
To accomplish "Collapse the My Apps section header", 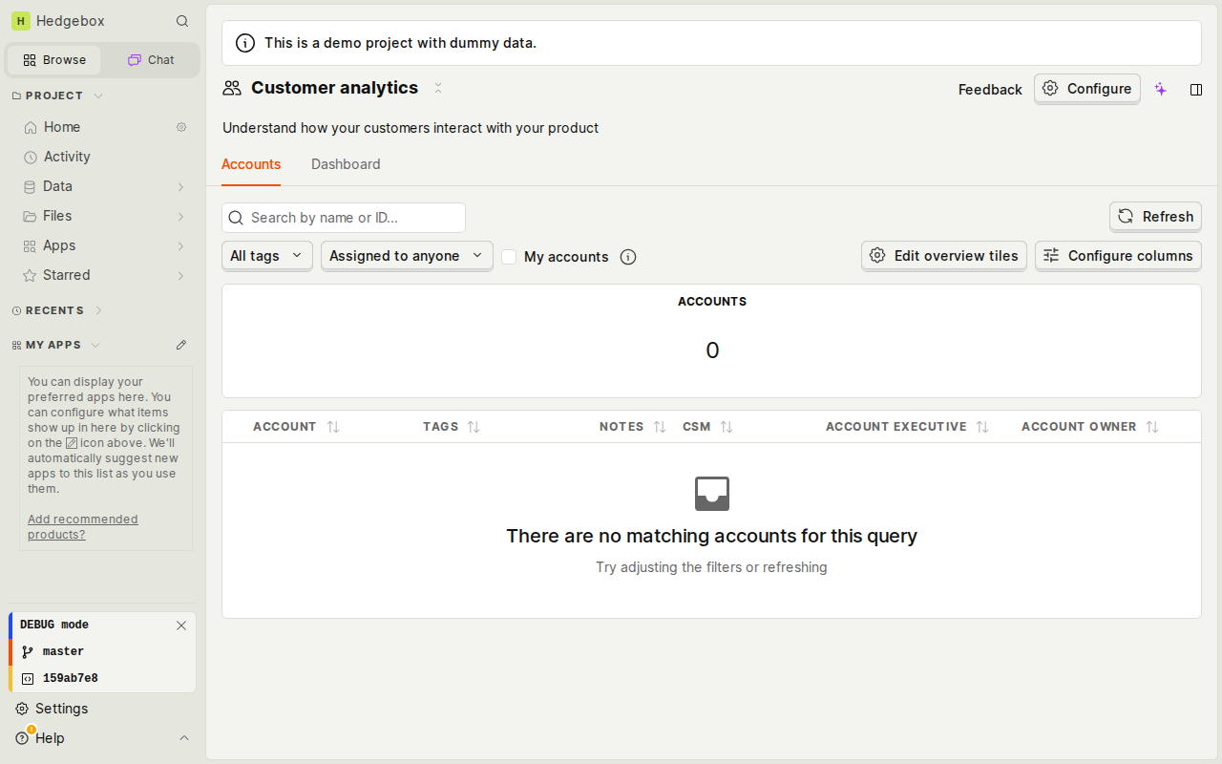I will 56,345.
